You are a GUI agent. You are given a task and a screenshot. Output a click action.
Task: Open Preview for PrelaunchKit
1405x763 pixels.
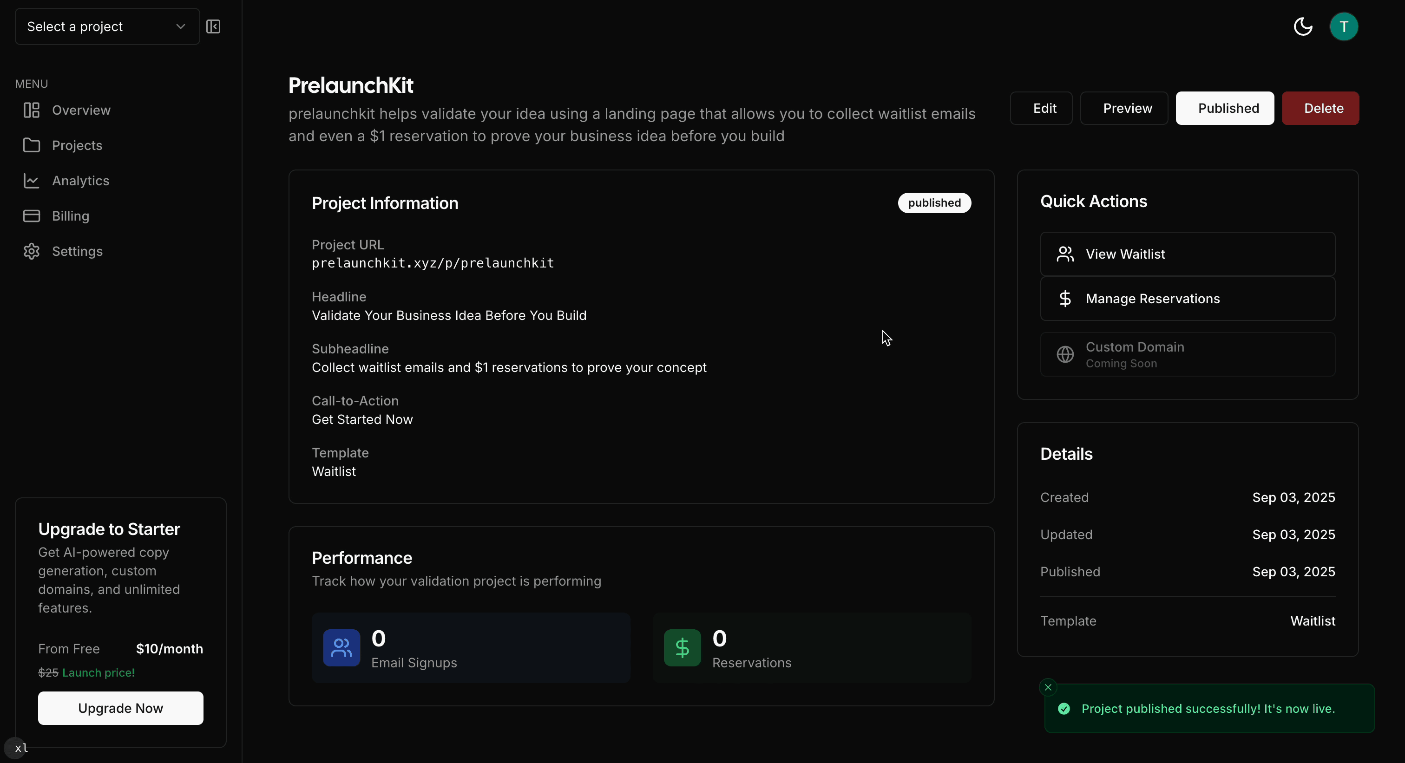1124,108
